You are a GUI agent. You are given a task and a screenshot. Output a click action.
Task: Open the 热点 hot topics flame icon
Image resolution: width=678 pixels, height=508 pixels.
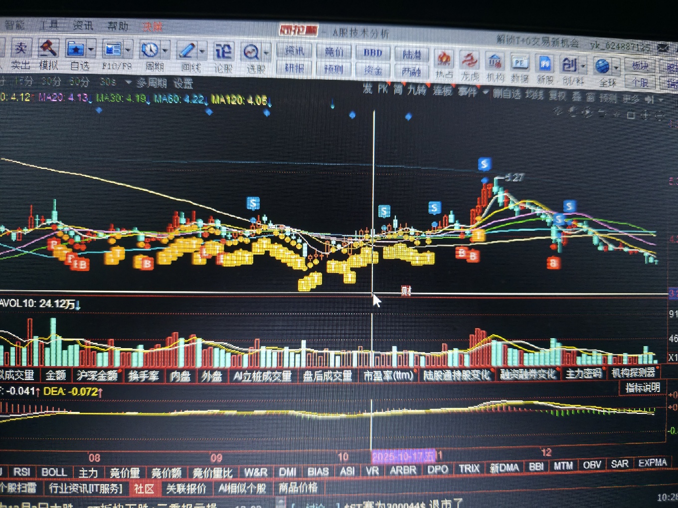444,59
